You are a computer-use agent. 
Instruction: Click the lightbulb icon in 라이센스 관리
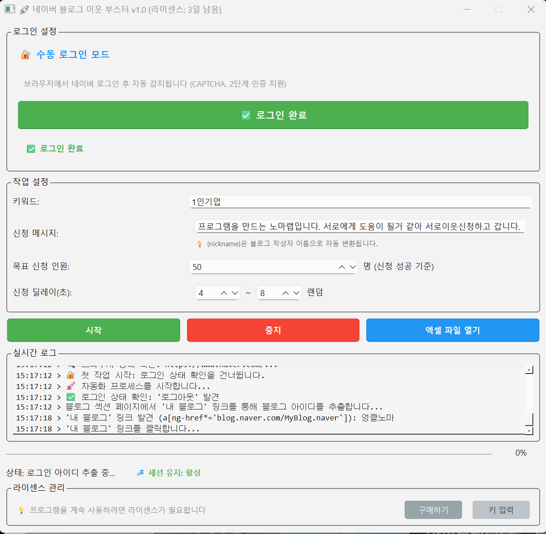21,510
